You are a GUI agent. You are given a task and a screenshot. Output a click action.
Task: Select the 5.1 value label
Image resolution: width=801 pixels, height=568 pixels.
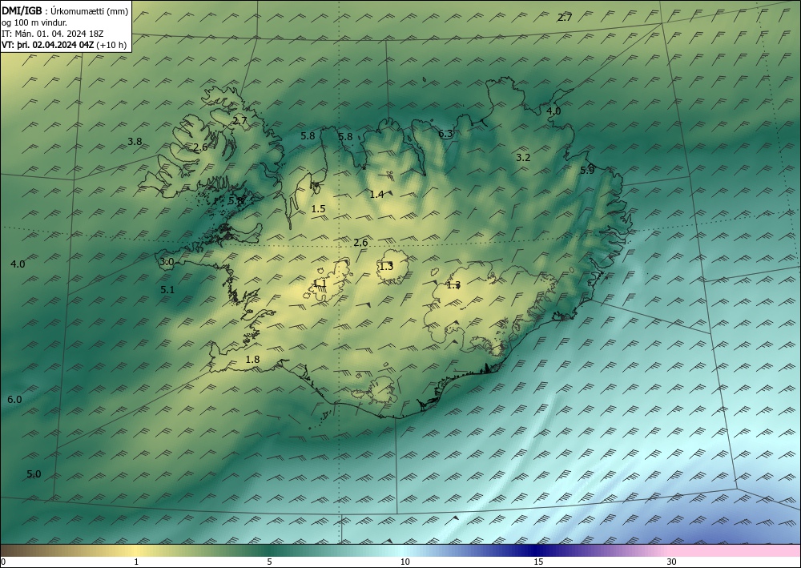pyautogui.click(x=167, y=290)
